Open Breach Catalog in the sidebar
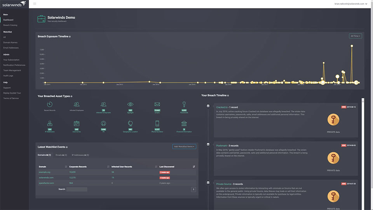Image resolution: width=373 pixels, height=210 pixels. click(x=10, y=25)
